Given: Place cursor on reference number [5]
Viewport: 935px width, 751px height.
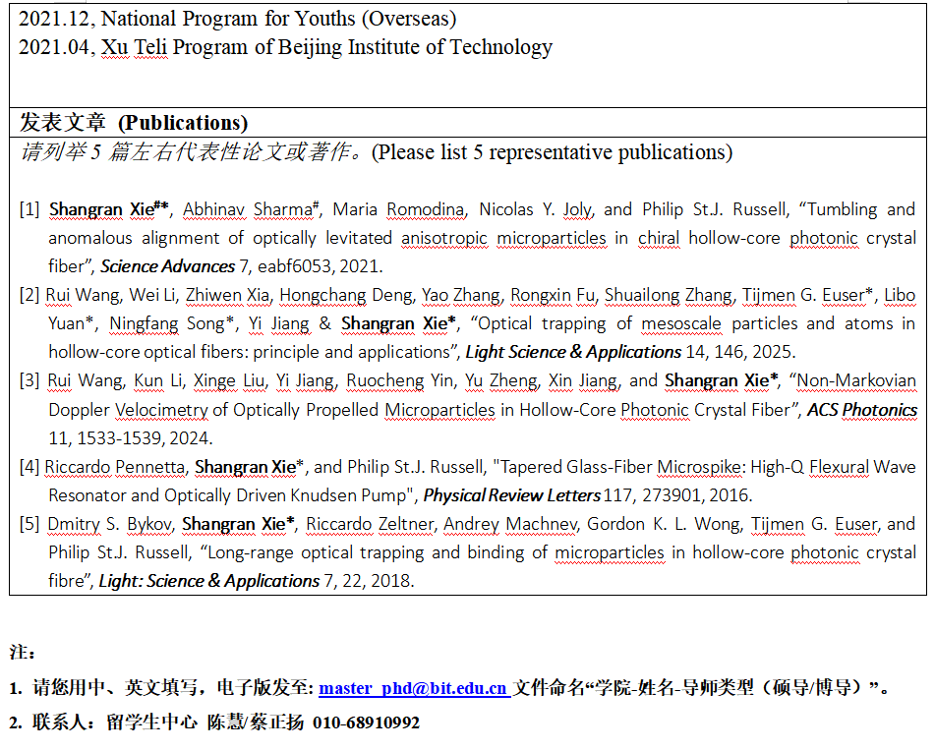Looking at the screenshot, I should pyautogui.click(x=30, y=524).
